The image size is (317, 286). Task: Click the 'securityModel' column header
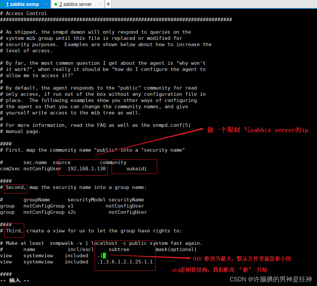pyautogui.click(x=86, y=200)
